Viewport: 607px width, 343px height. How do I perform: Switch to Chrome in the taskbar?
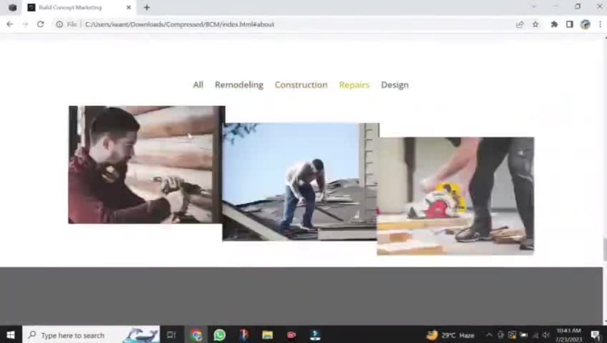coord(196,335)
